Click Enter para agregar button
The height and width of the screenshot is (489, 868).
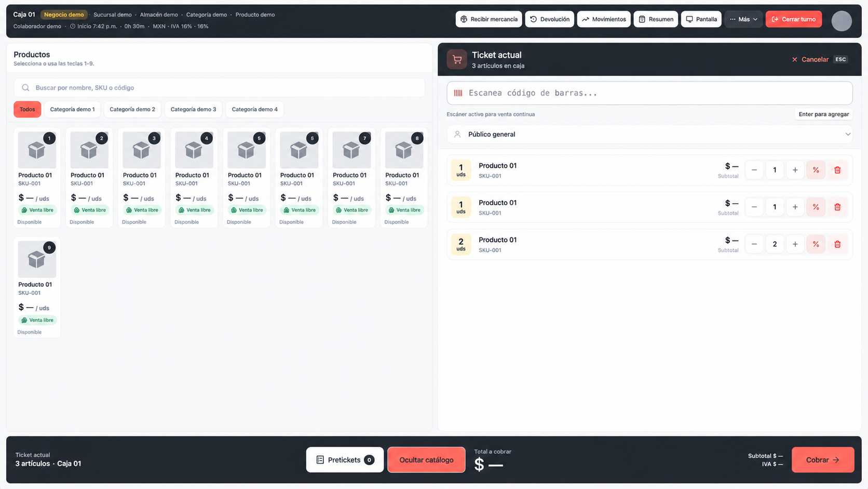click(823, 114)
